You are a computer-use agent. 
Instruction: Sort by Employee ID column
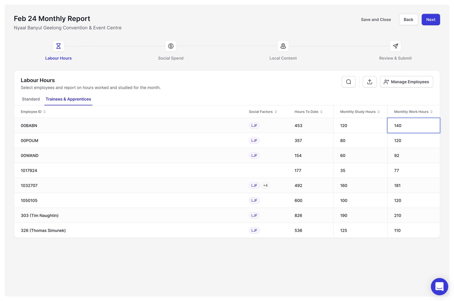click(33, 112)
